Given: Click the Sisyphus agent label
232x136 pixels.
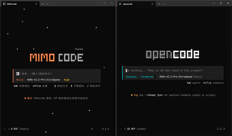Looking at the screenshot, I should click(131, 77).
